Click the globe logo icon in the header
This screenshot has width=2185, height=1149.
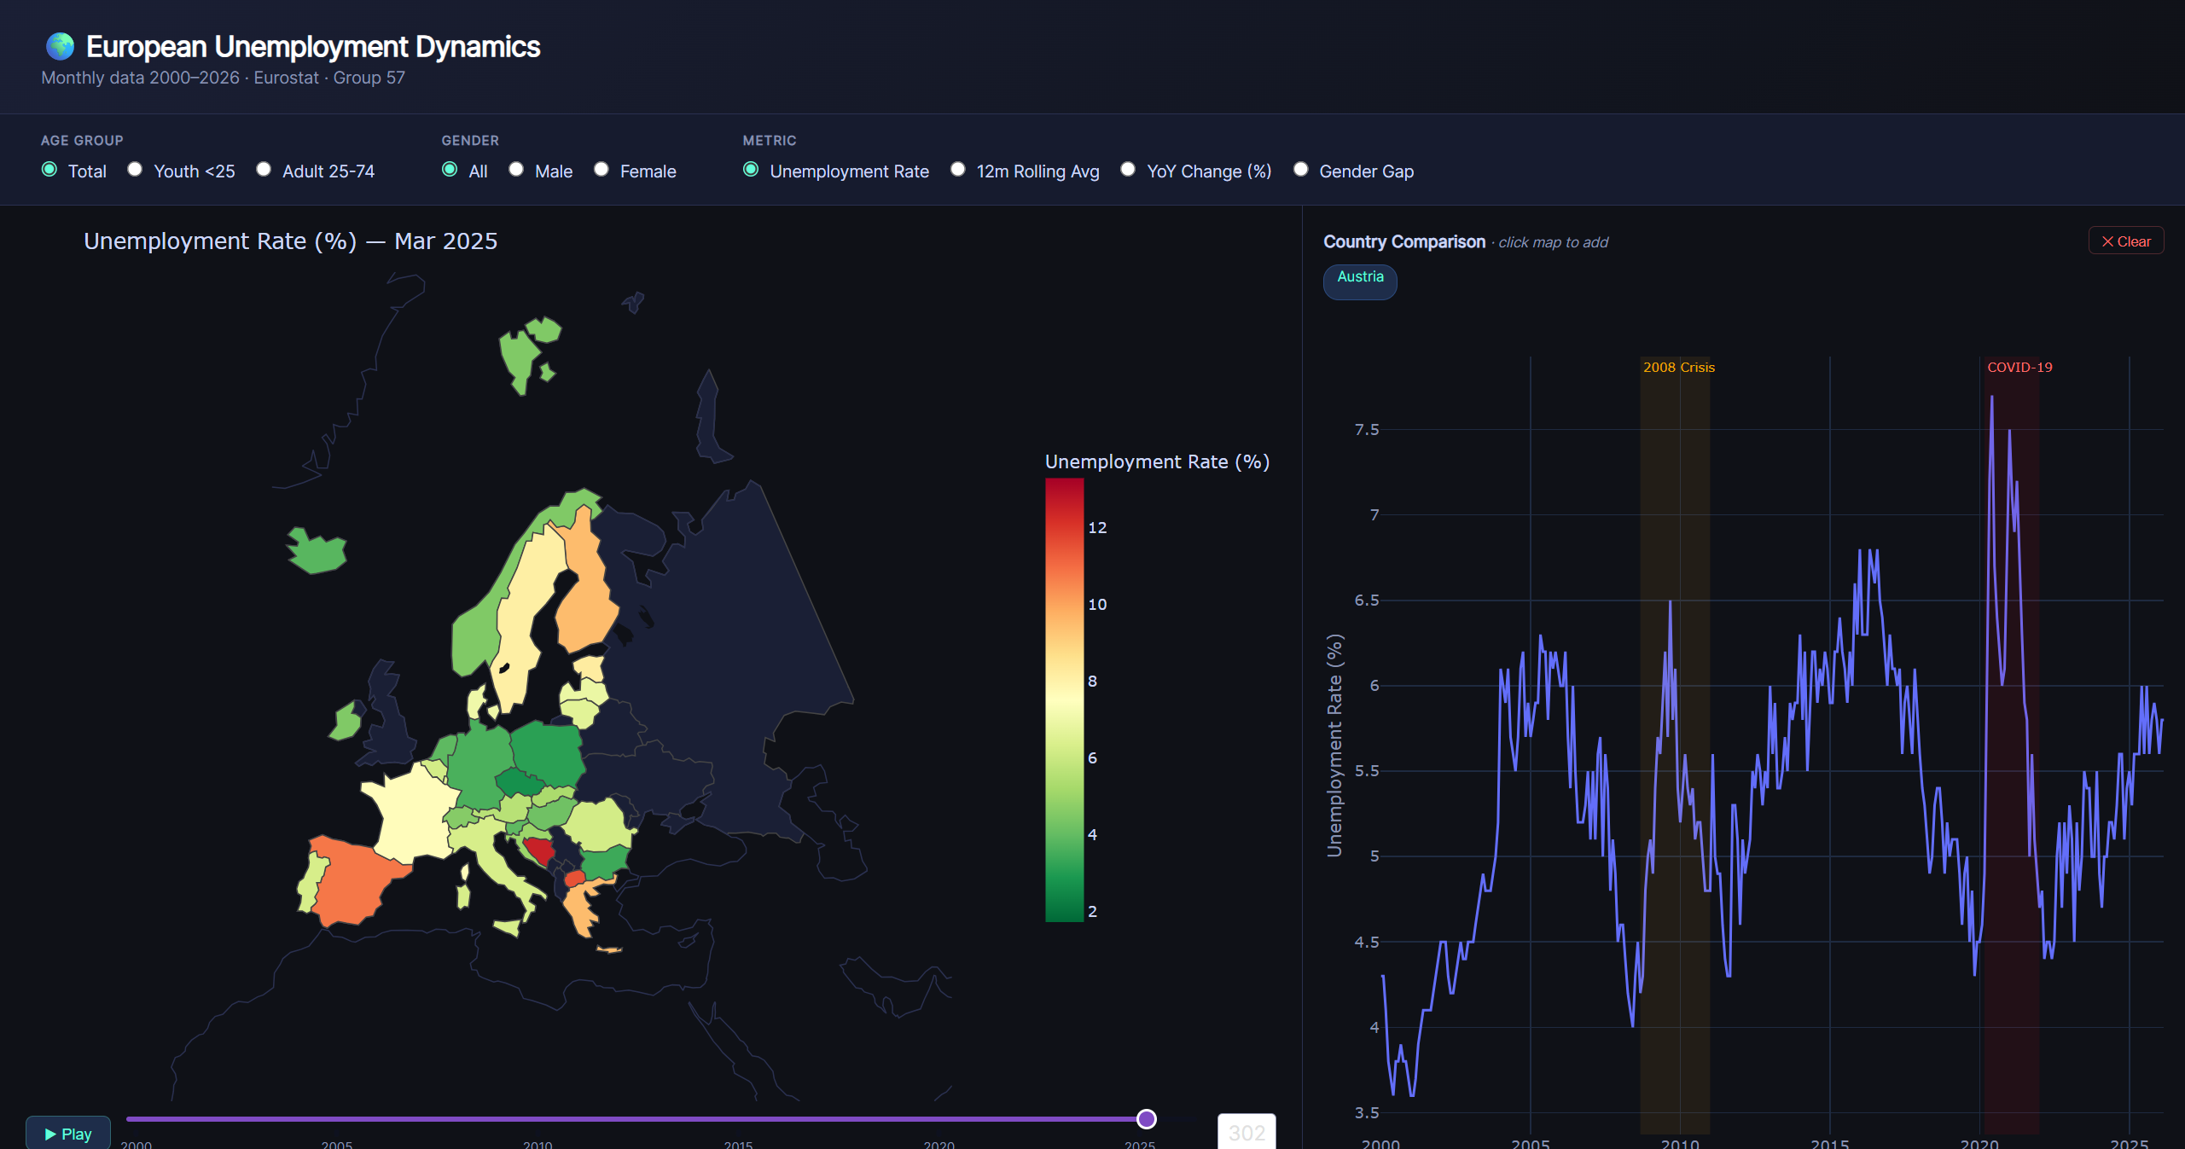60,46
